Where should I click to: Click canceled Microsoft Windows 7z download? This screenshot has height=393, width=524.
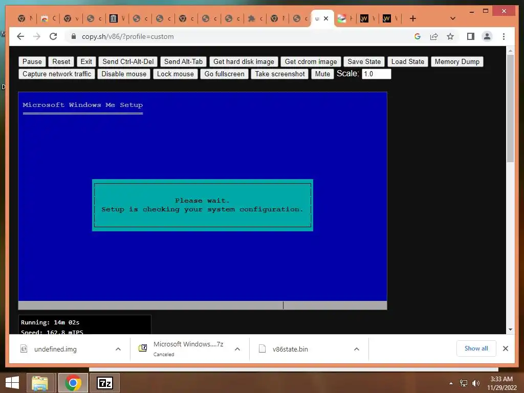[x=182, y=349]
